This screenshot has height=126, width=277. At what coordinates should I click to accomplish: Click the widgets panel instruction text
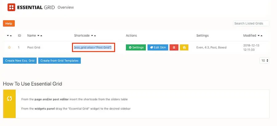[76, 109]
